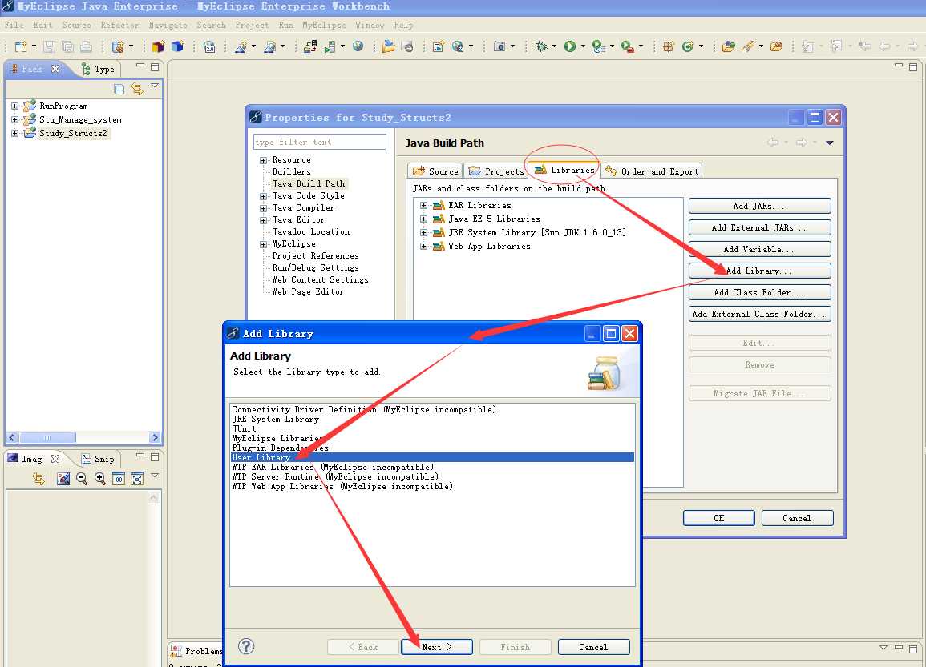Click the purple and yellow cube toolbar icon
The width and height of the screenshot is (926, 667).
(158, 46)
